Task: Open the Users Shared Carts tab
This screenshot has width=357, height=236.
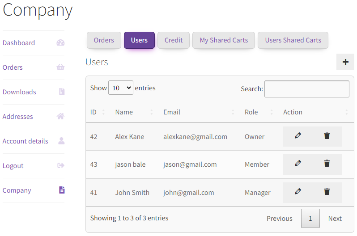Action: pyautogui.click(x=293, y=40)
